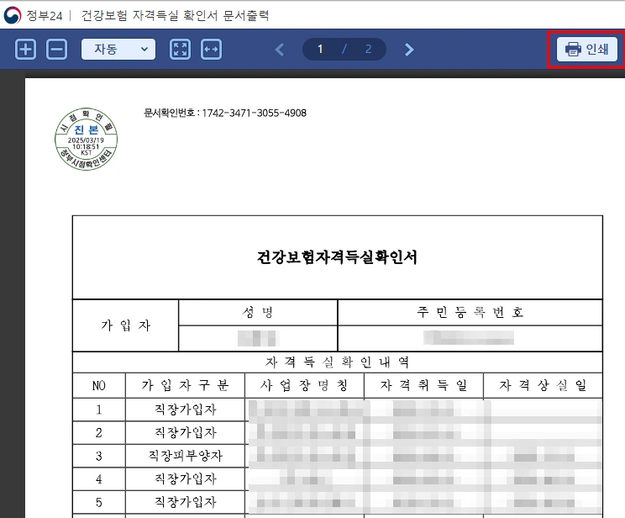Click document number 1742-3471-3055-4908
625x518 pixels.
(255, 113)
